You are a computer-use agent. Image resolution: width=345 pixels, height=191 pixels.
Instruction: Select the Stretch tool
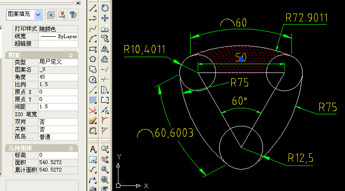click(x=105, y=90)
